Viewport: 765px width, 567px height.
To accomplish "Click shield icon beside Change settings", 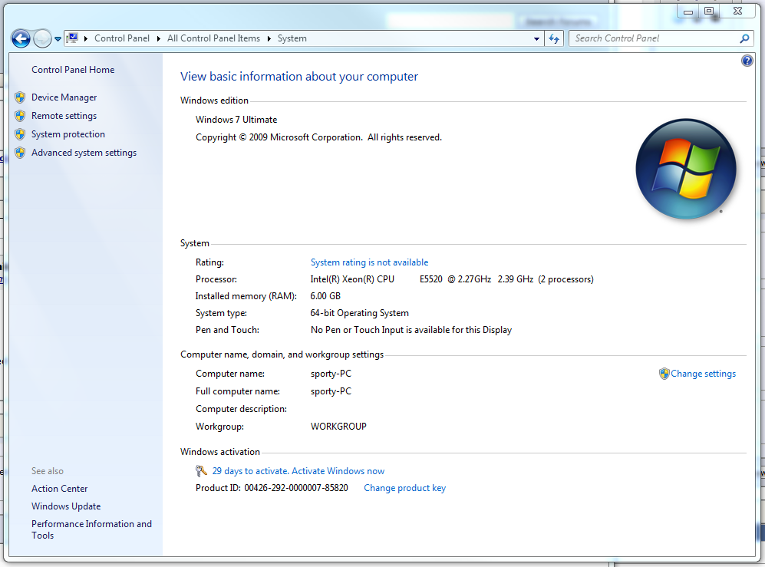I will point(664,374).
